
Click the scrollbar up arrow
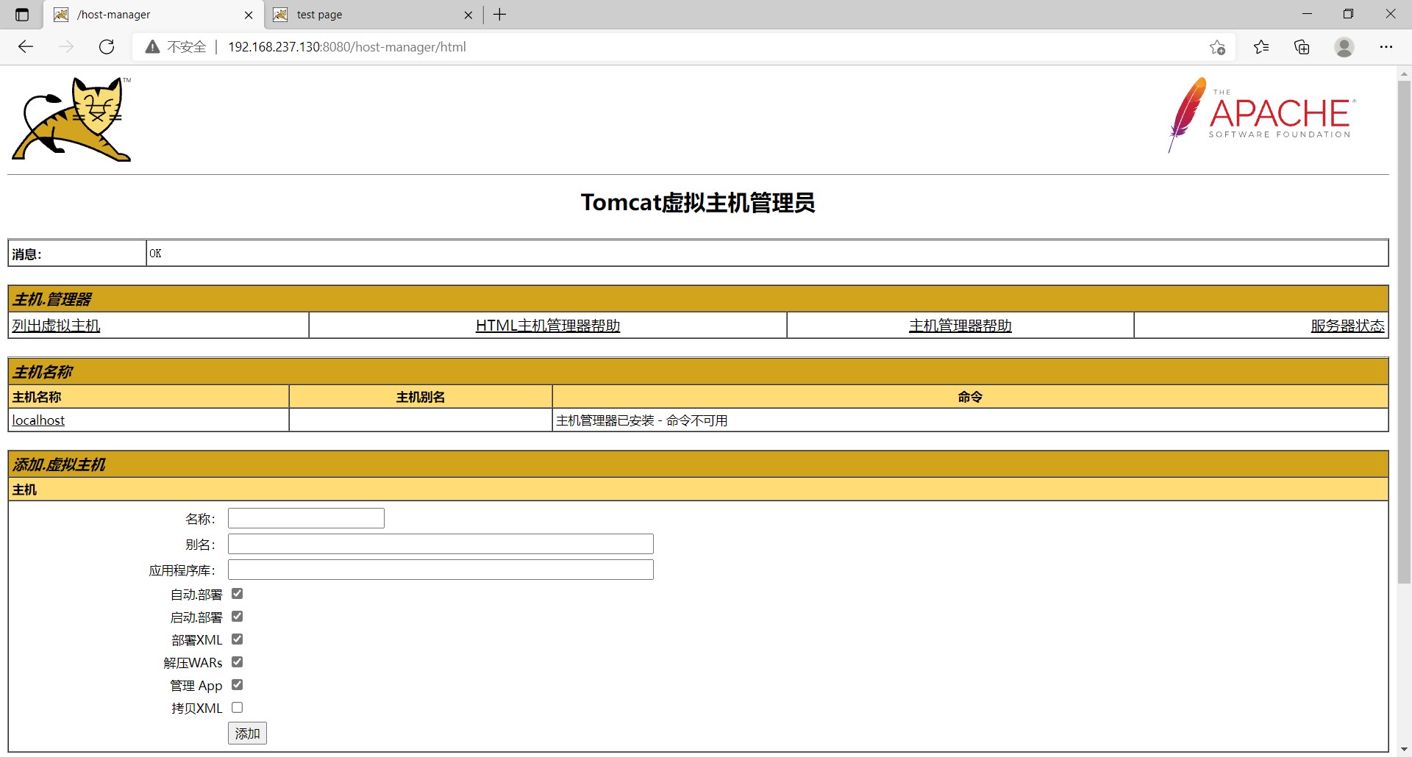click(x=1404, y=73)
